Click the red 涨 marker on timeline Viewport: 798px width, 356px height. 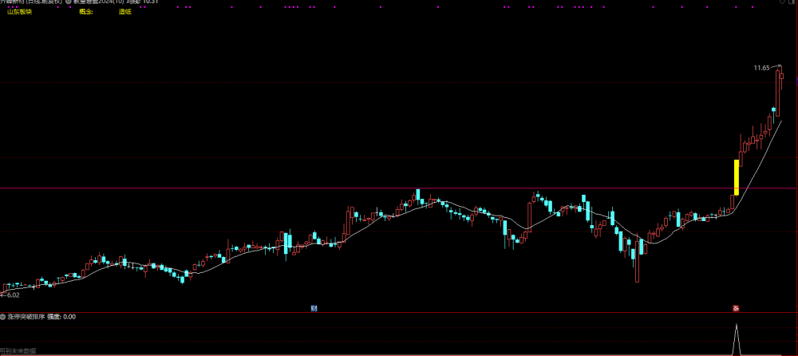pos(736,308)
